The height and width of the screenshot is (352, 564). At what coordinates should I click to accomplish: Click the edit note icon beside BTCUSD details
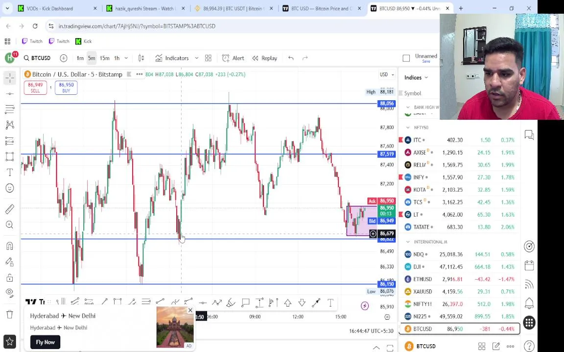[x=496, y=346]
